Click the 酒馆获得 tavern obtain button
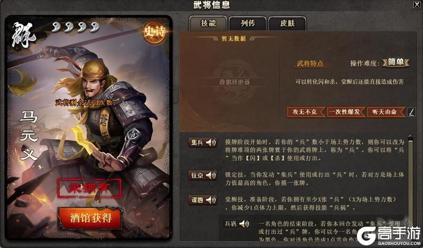423x248 pixels. point(90,218)
